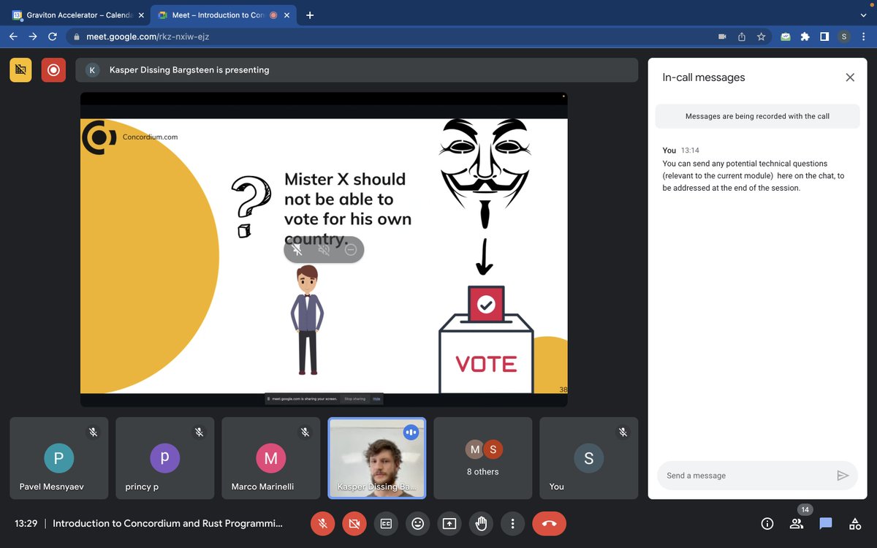Click the '8 others' label

point(483,472)
